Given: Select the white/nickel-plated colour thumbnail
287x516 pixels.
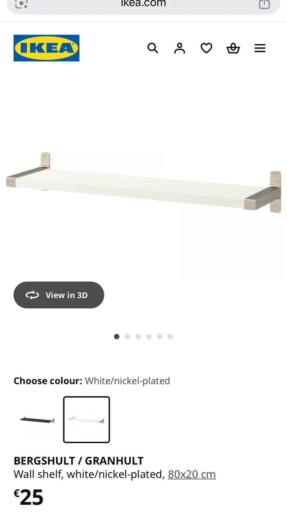Looking at the screenshot, I should click(x=86, y=419).
